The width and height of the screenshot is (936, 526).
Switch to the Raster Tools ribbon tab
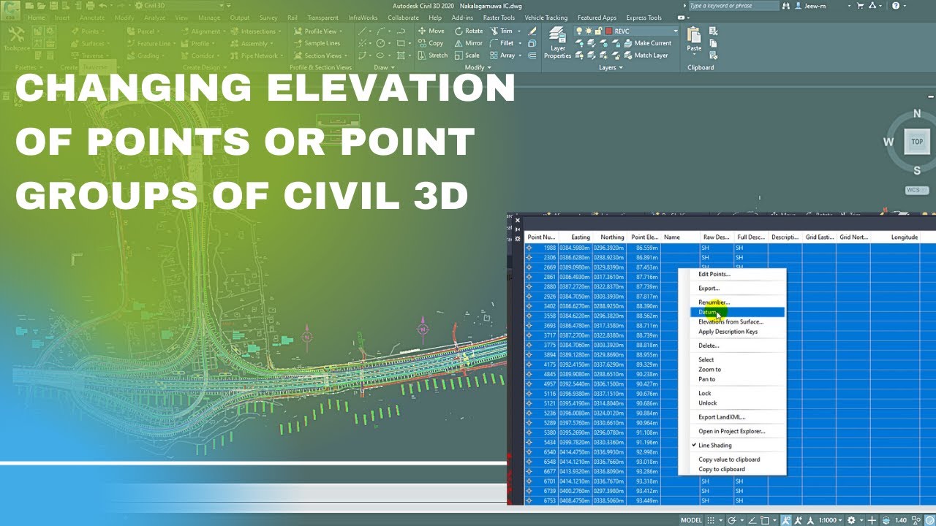tap(499, 18)
